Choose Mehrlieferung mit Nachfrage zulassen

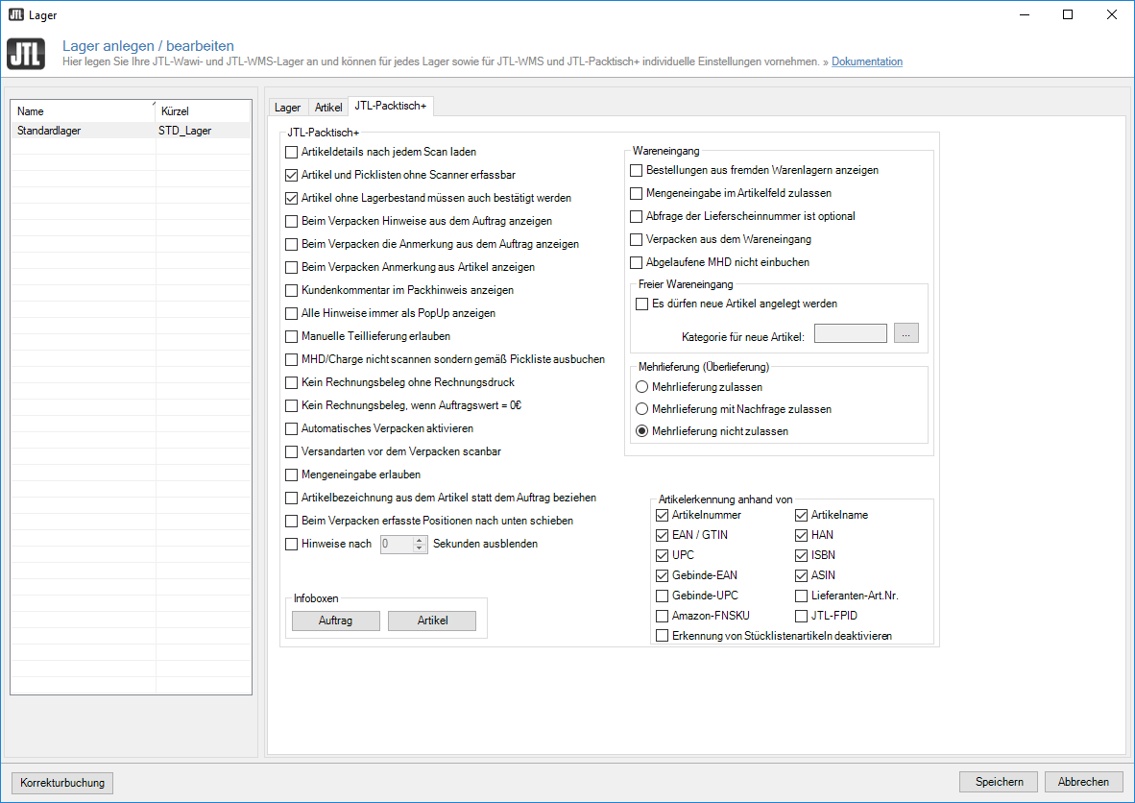tap(641, 409)
